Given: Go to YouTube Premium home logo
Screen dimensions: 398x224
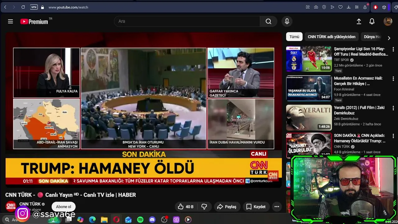Looking at the screenshot, I should (x=34, y=21).
